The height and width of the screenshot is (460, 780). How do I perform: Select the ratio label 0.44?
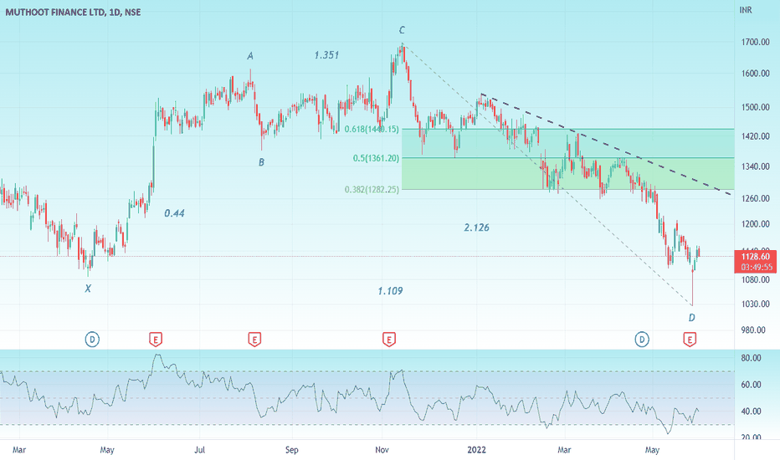point(174,213)
